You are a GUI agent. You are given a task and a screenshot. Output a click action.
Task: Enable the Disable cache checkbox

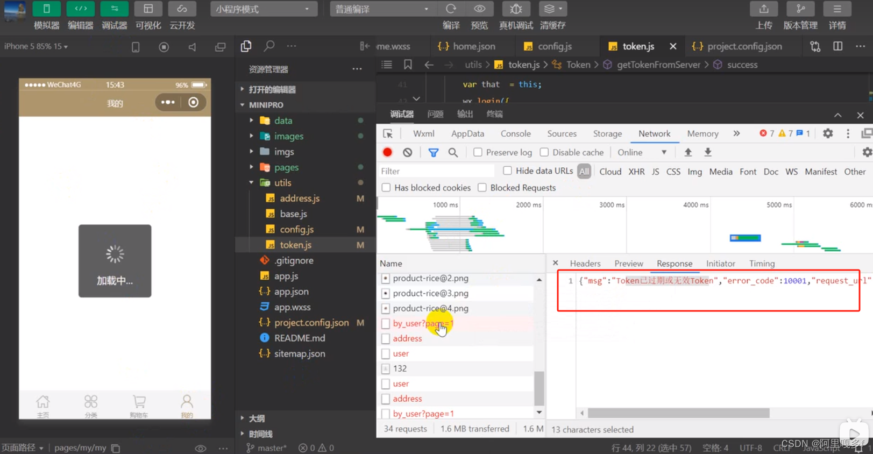(x=544, y=152)
